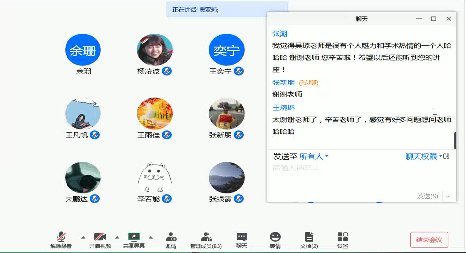
Task: Click the 结束会议 end meeting button
Action: click(x=429, y=240)
